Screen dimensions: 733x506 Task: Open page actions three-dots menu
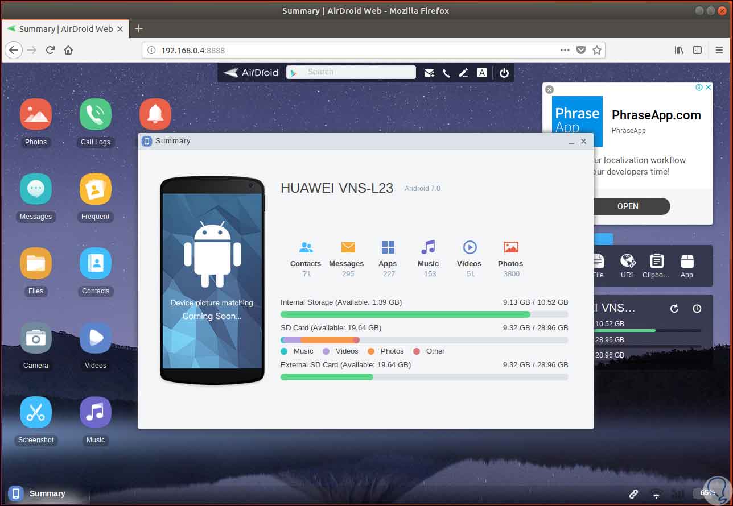[x=565, y=50]
